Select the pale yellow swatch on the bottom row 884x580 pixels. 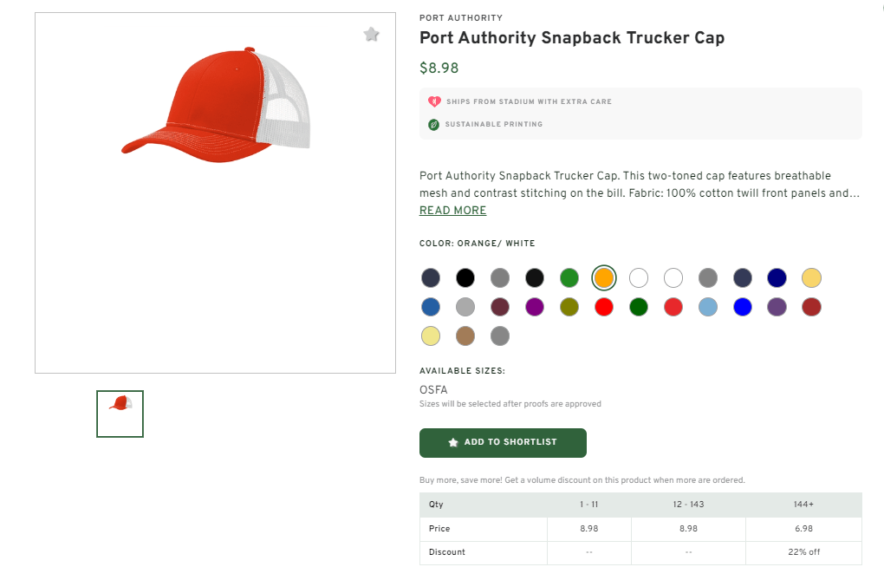click(x=431, y=336)
